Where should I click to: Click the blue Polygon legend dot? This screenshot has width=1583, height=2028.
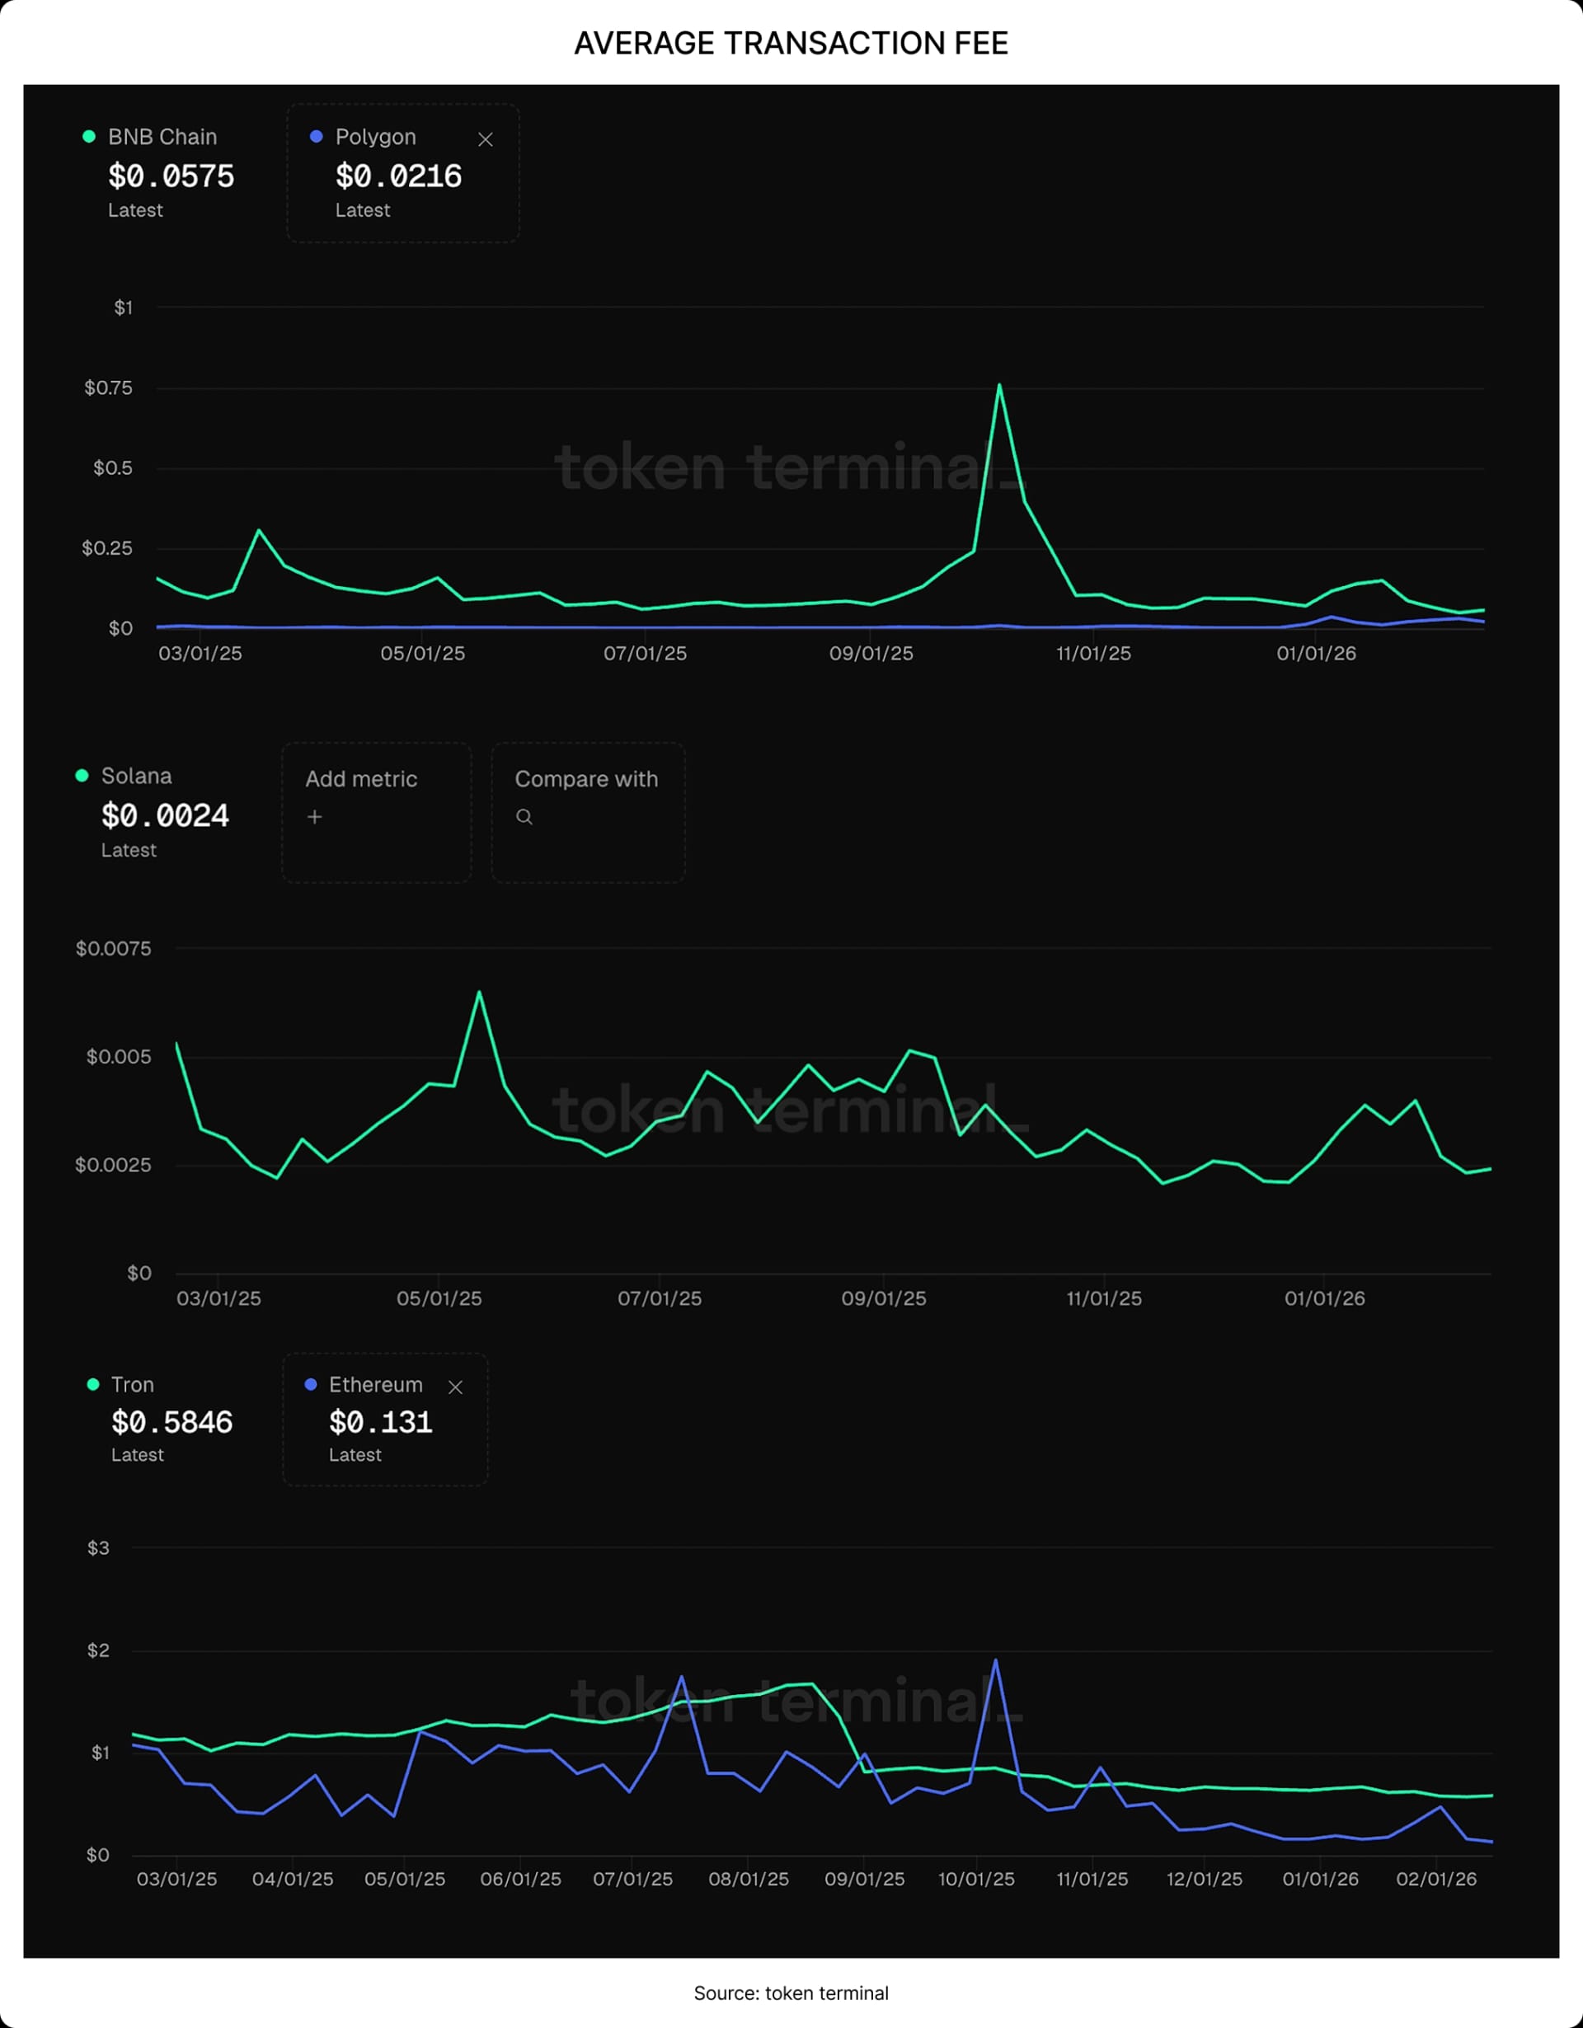click(316, 137)
